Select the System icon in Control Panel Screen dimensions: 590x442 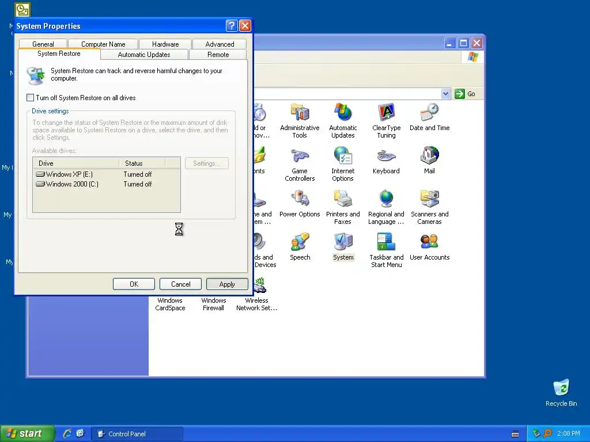coord(343,247)
